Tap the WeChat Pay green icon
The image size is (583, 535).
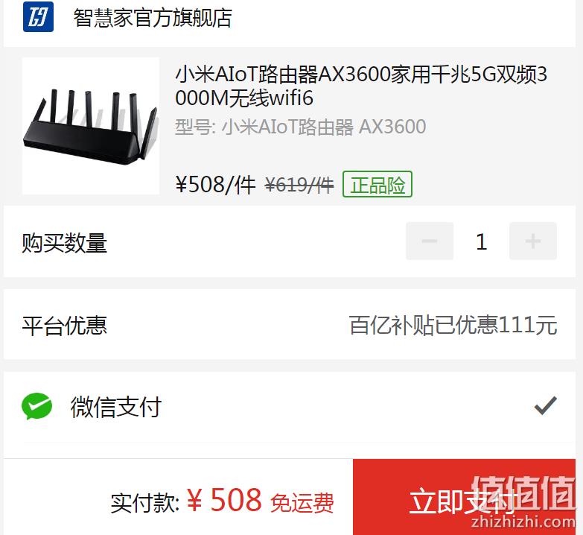[36, 406]
